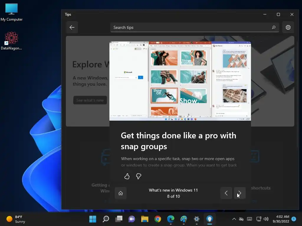Click the "See what's new" button

point(90,100)
